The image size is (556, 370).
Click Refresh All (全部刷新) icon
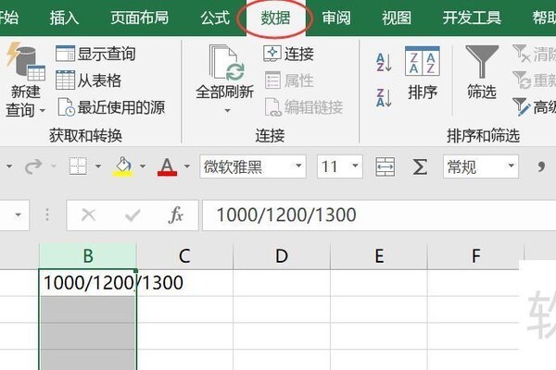coord(225,63)
